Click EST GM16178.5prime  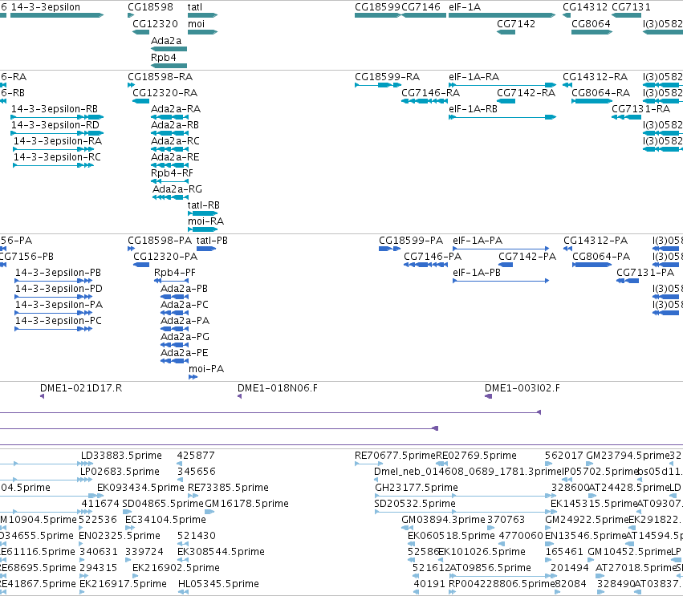pyautogui.click(x=246, y=504)
